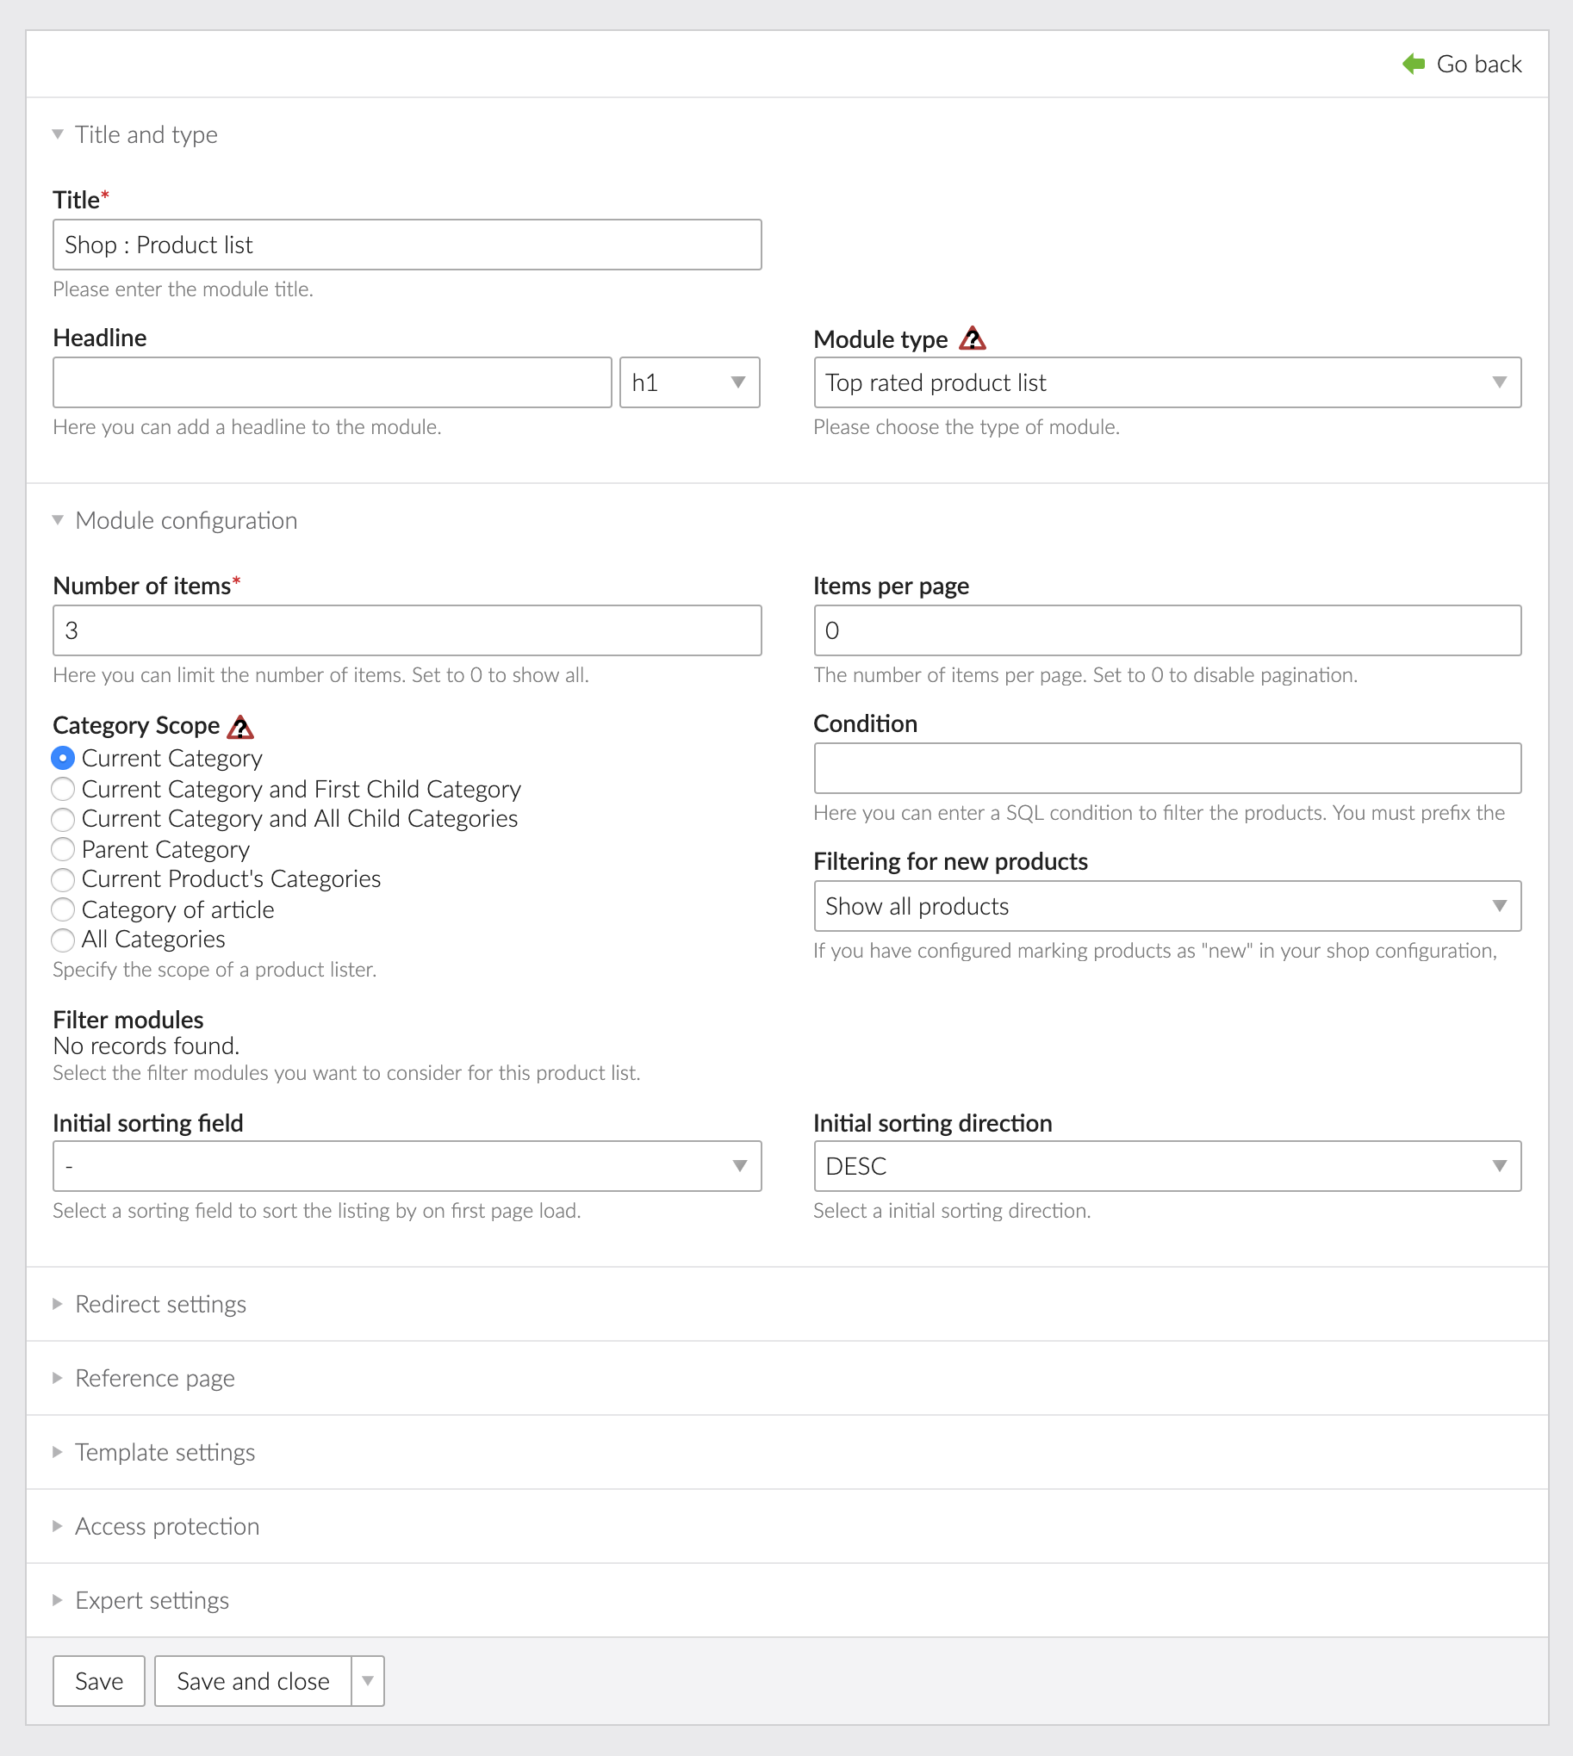Collapse the Module configuration section
The image size is (1573, 1756).
pos(186,521)
